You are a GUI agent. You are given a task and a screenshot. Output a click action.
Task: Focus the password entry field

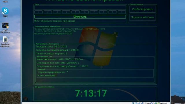(x=80, y=8)
